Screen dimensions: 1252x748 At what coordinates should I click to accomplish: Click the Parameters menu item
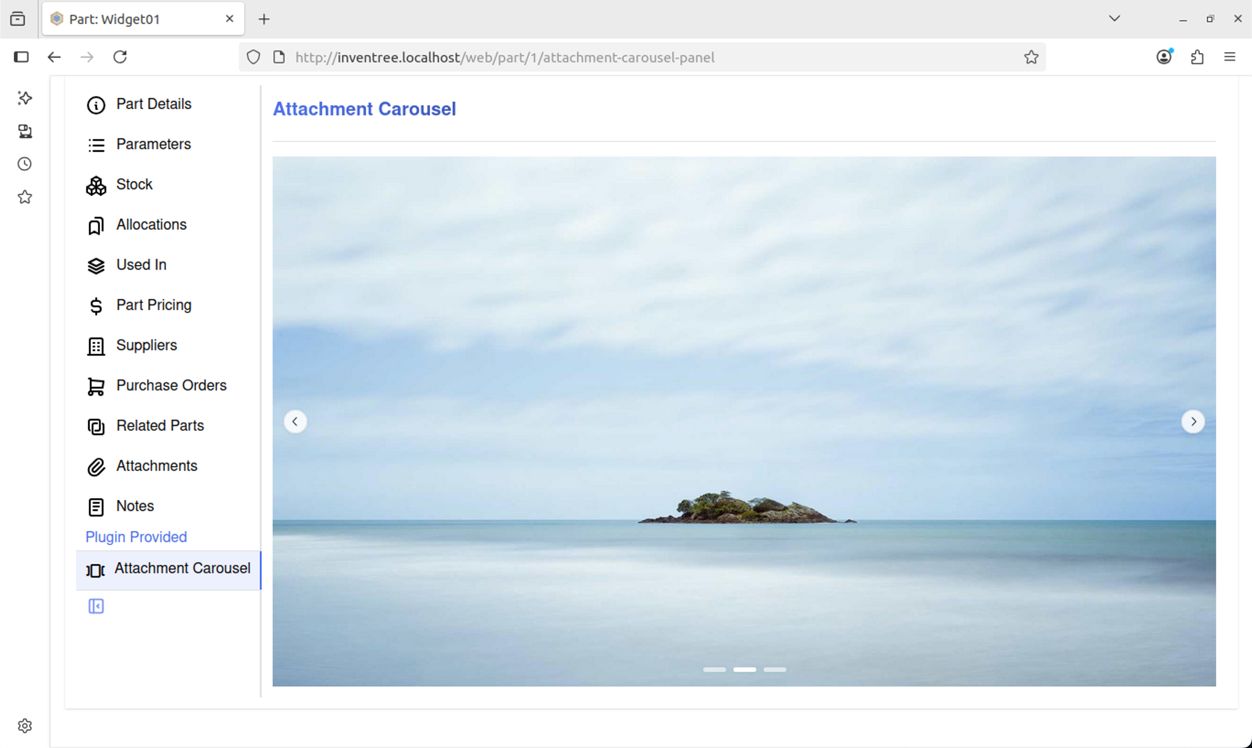tap(154, 144)
